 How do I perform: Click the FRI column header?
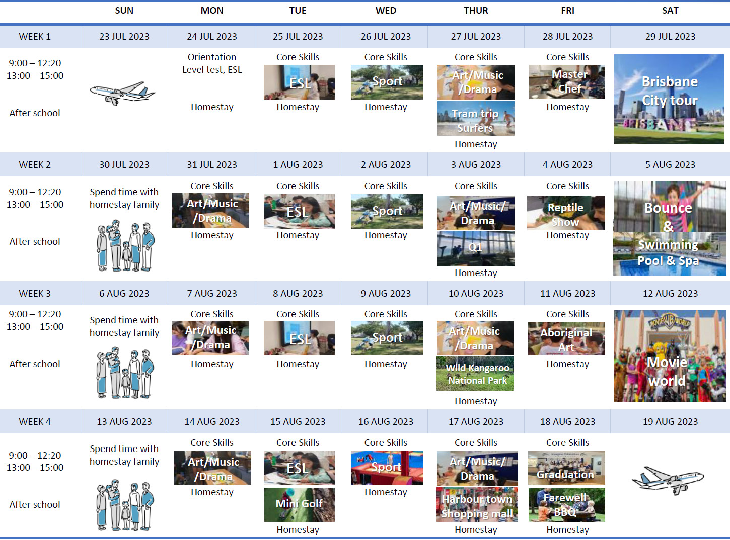click(x=567, y=11)
